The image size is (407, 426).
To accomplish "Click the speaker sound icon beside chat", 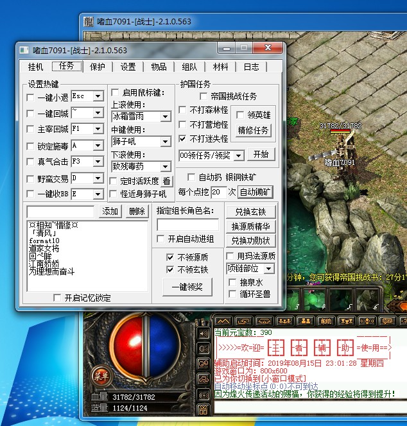I will pyautogui.click(x=203, y=334).
